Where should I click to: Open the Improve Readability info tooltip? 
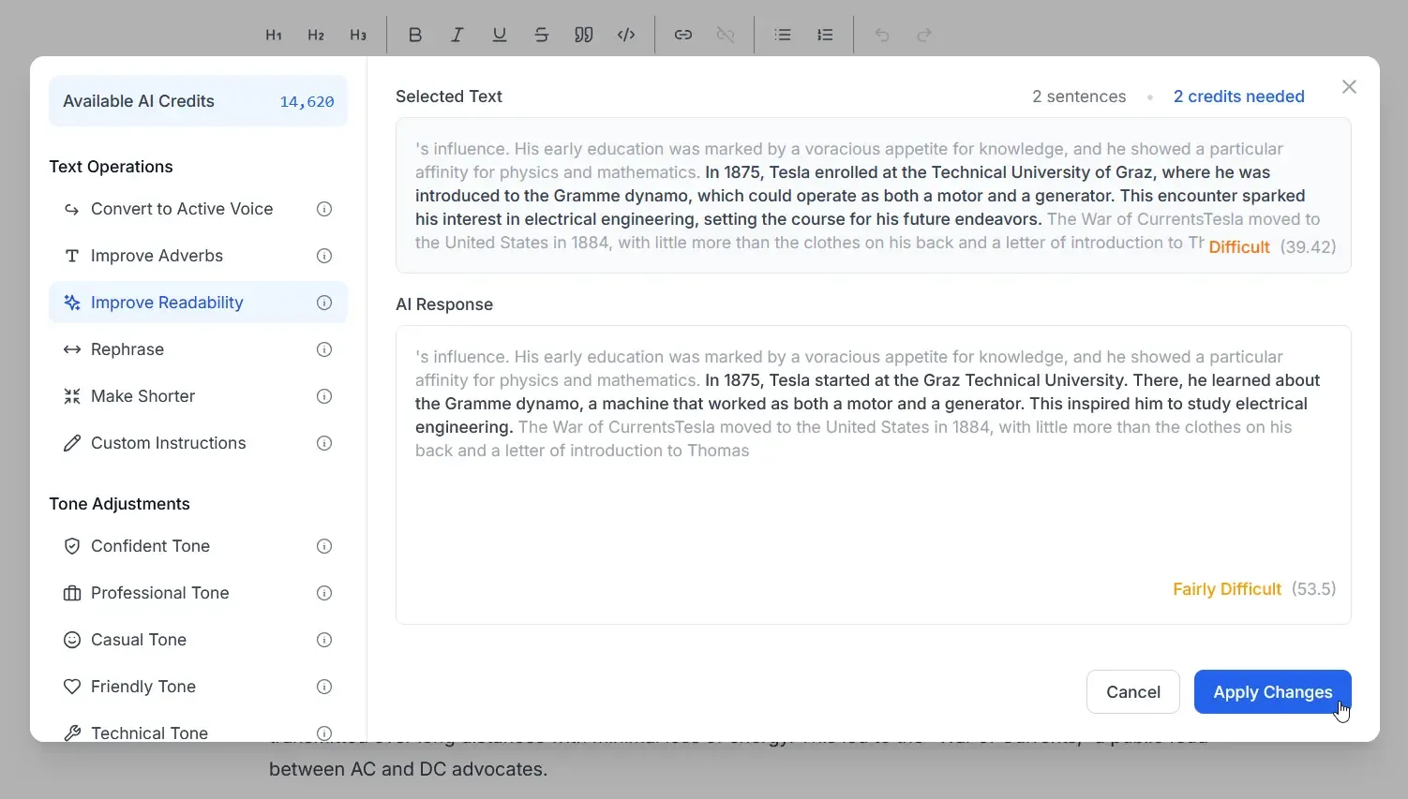click(324, 303)
